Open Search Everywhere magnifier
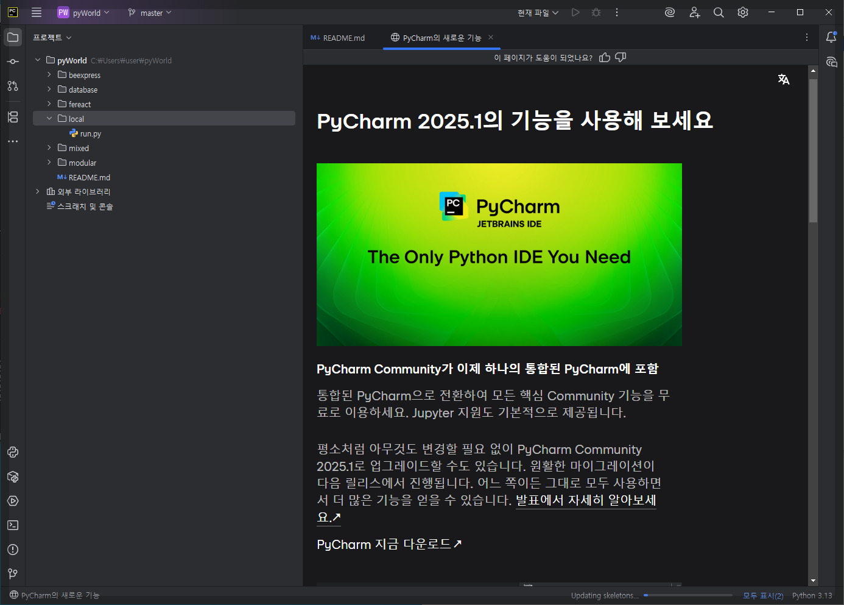Viewport: 844px width, 605px height. [719, 12]
